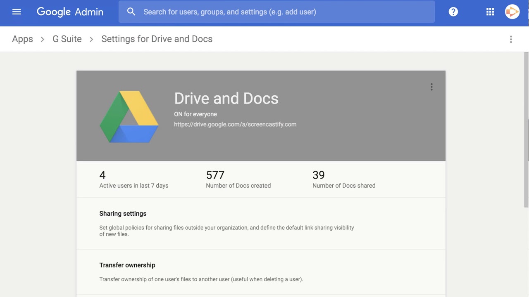This screenshot has height=297, width=529.
Task: Click the Drive and Docs heading
Action: 226,99
